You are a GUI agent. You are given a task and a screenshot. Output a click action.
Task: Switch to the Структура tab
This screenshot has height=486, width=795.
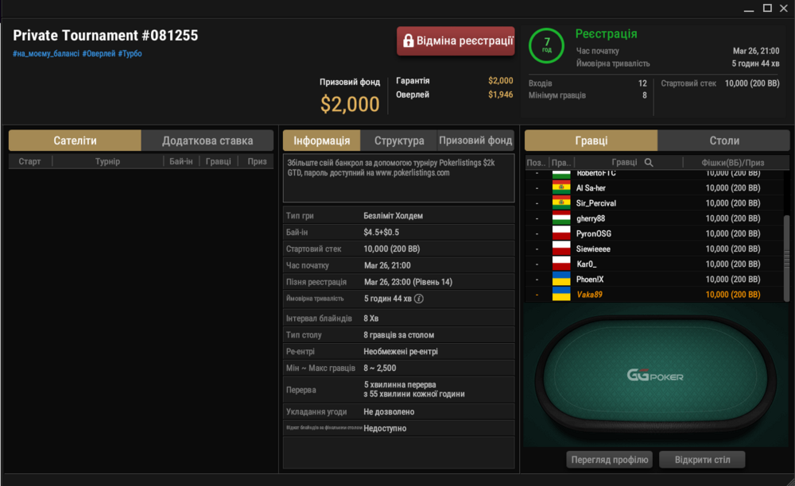399,141
